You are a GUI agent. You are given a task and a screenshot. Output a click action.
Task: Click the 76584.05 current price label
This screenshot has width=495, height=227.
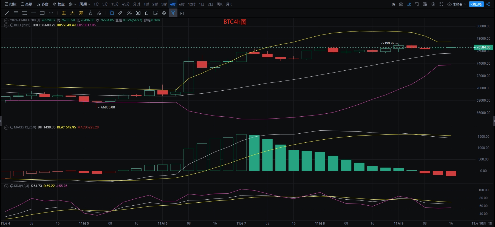[483, 47]
